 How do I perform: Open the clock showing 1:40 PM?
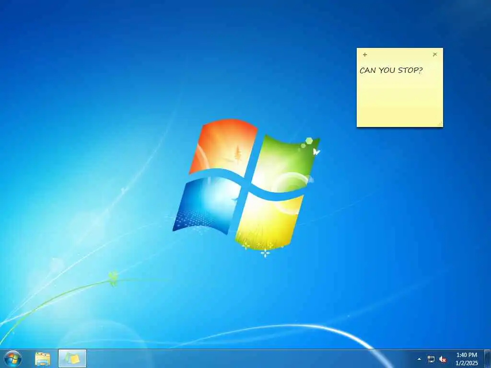click(467, 359)
